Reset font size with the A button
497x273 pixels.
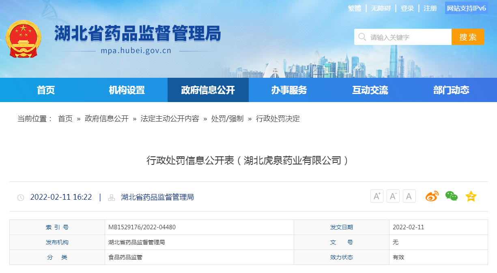(409, 196)
